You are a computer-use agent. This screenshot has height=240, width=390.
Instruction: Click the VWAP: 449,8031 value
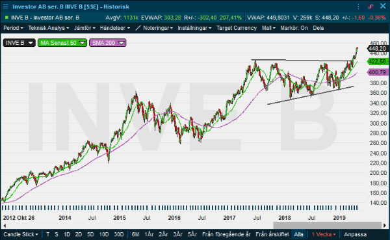268,18
